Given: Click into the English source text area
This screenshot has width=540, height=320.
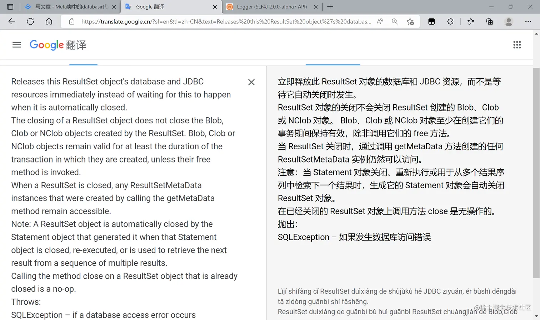Looking at the screenshot, I should (125, 198).
